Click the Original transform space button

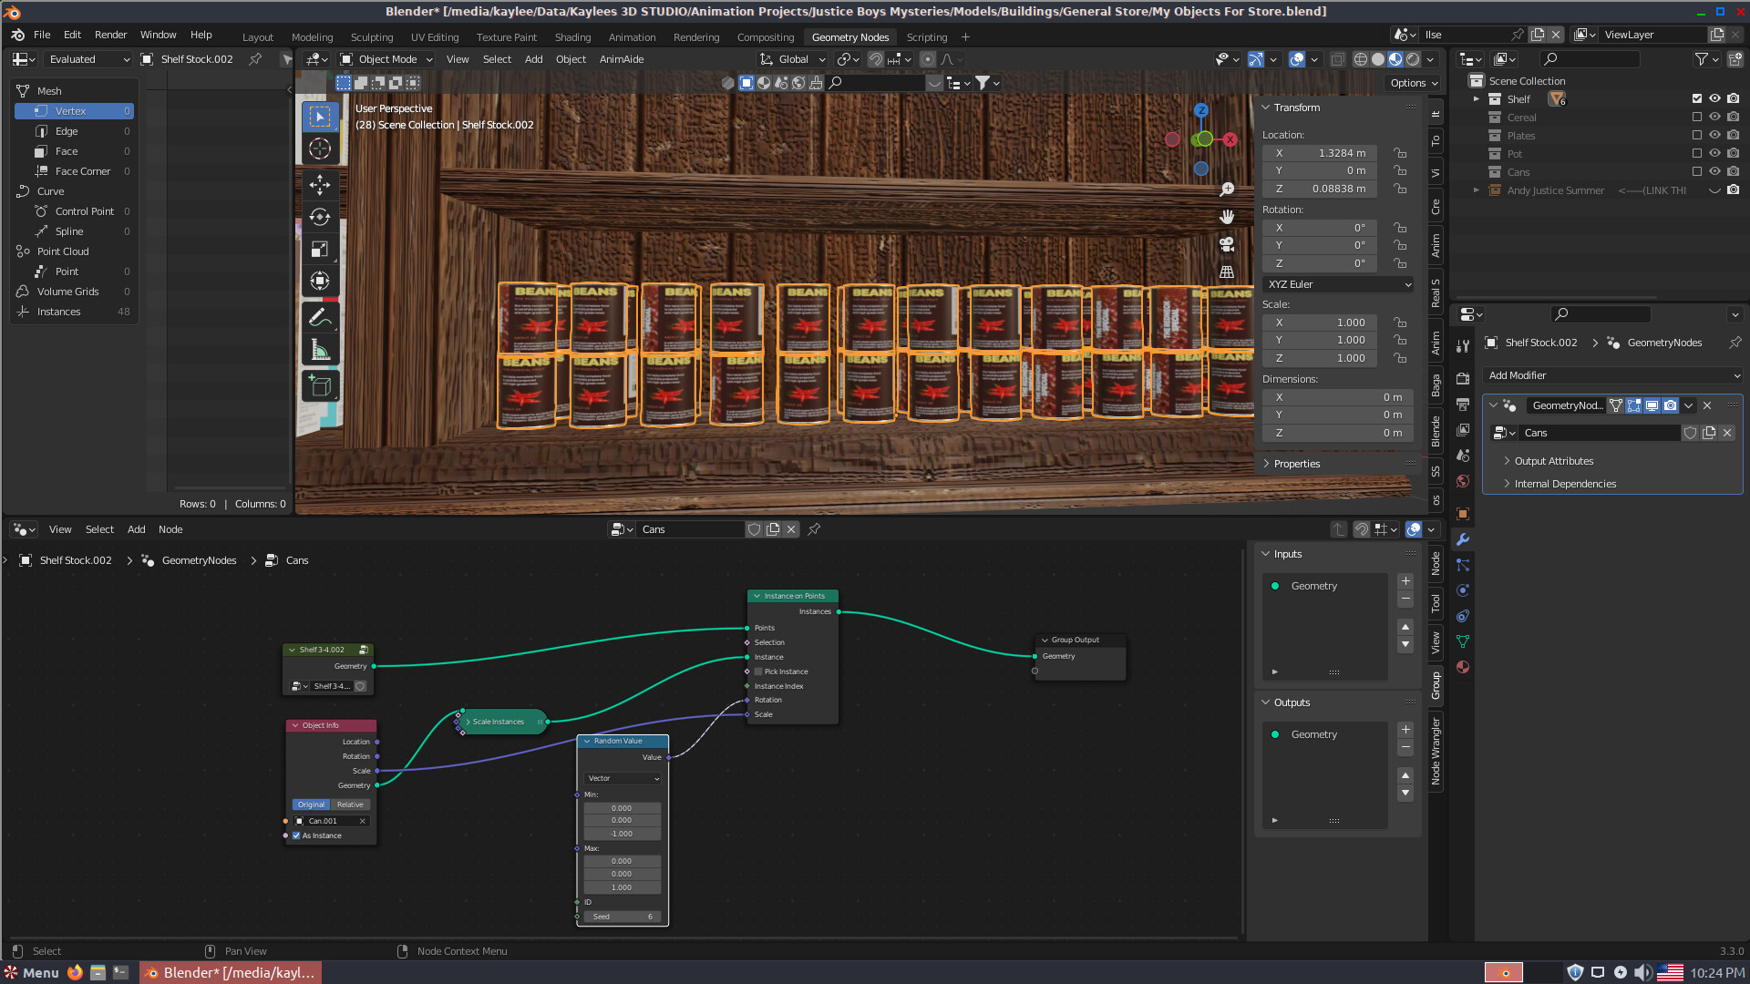tap(311, 805)
